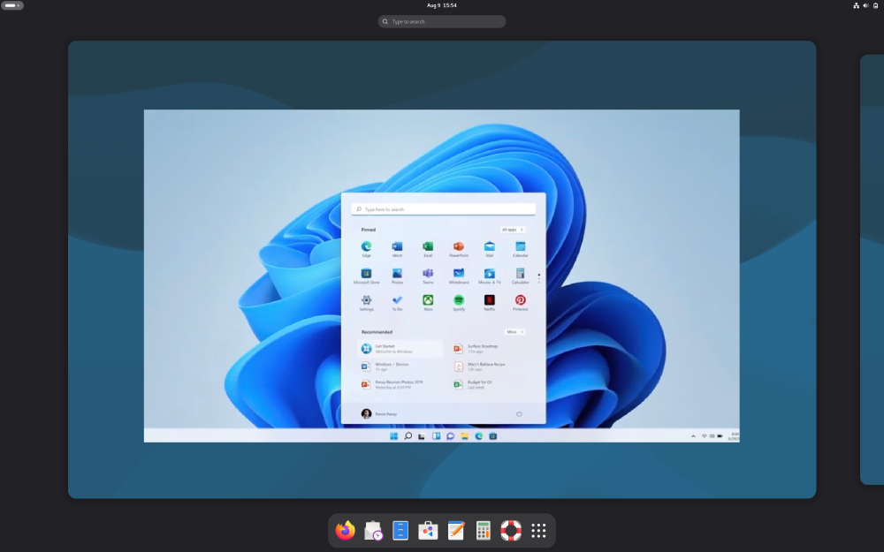This screenshot has height=552, width=884.
Task: Open the pinned Excel app
Action: (x=428, y=249)
